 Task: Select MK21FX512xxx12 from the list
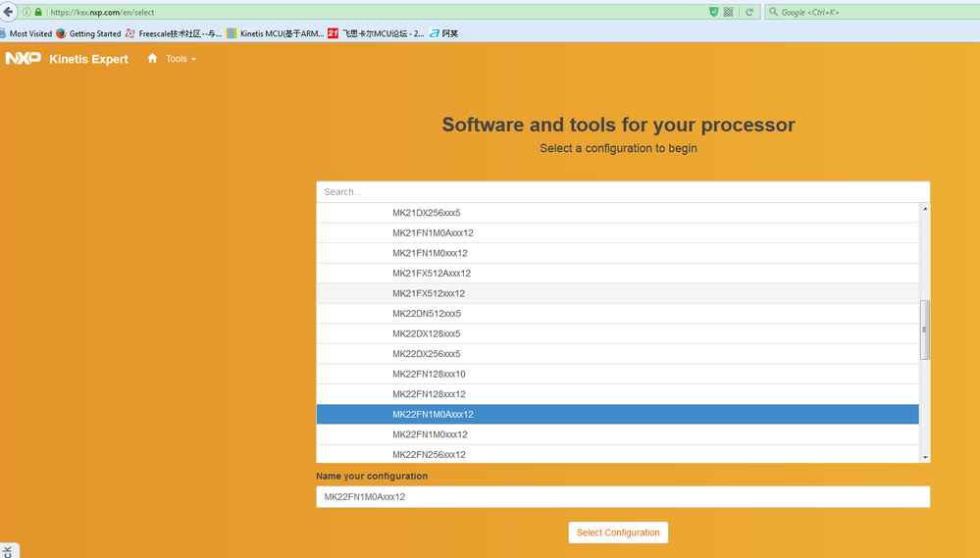[617, 293]
